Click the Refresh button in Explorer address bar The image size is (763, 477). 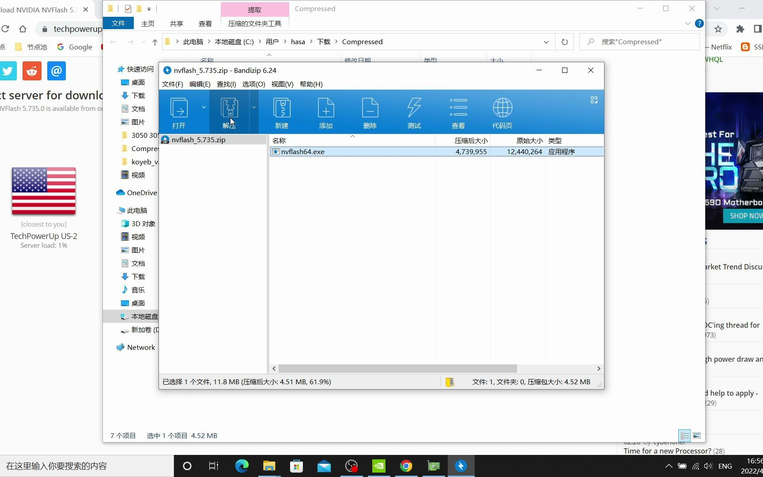564,42
